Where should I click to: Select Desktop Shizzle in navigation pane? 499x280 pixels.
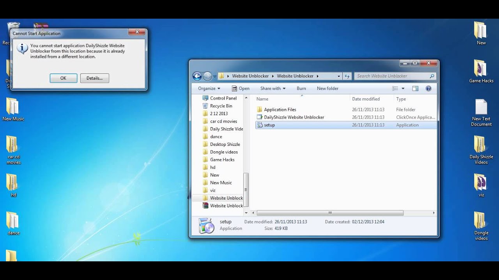225,144
